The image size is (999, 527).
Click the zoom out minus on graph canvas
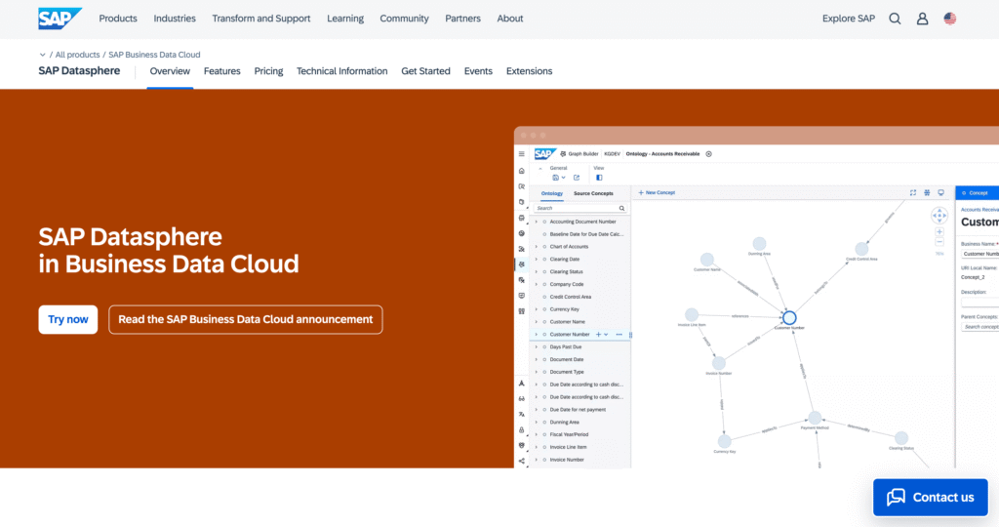(x=939, y=242)
